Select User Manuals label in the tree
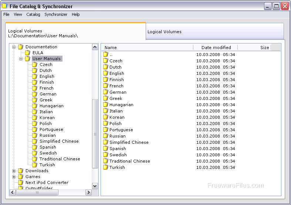 tap(47, 59)
